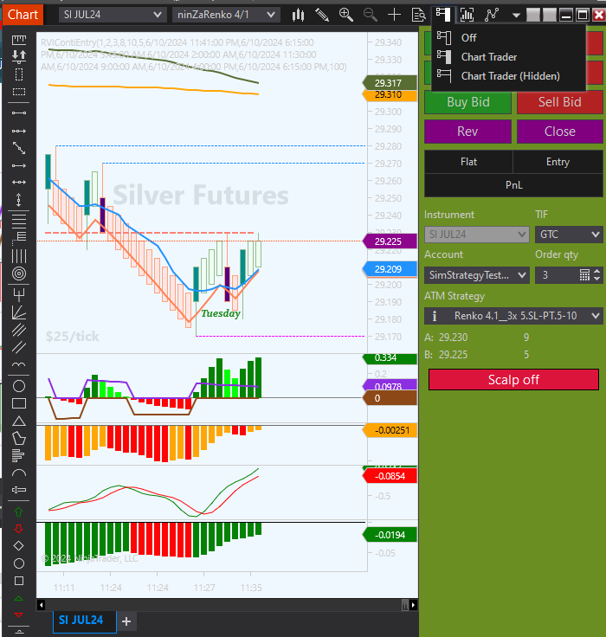Screen dimensions: 606x637
Task: Open the bar type candlestick icon
Action: [x=299, y=15]
